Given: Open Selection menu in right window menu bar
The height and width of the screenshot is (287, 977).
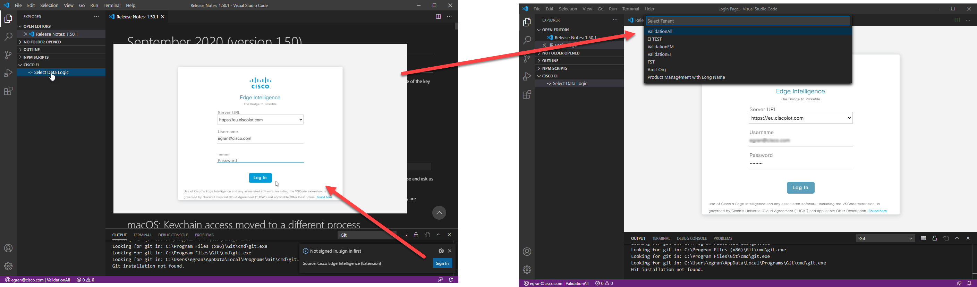Looking at the screenshot, I should tap(568, 9).
